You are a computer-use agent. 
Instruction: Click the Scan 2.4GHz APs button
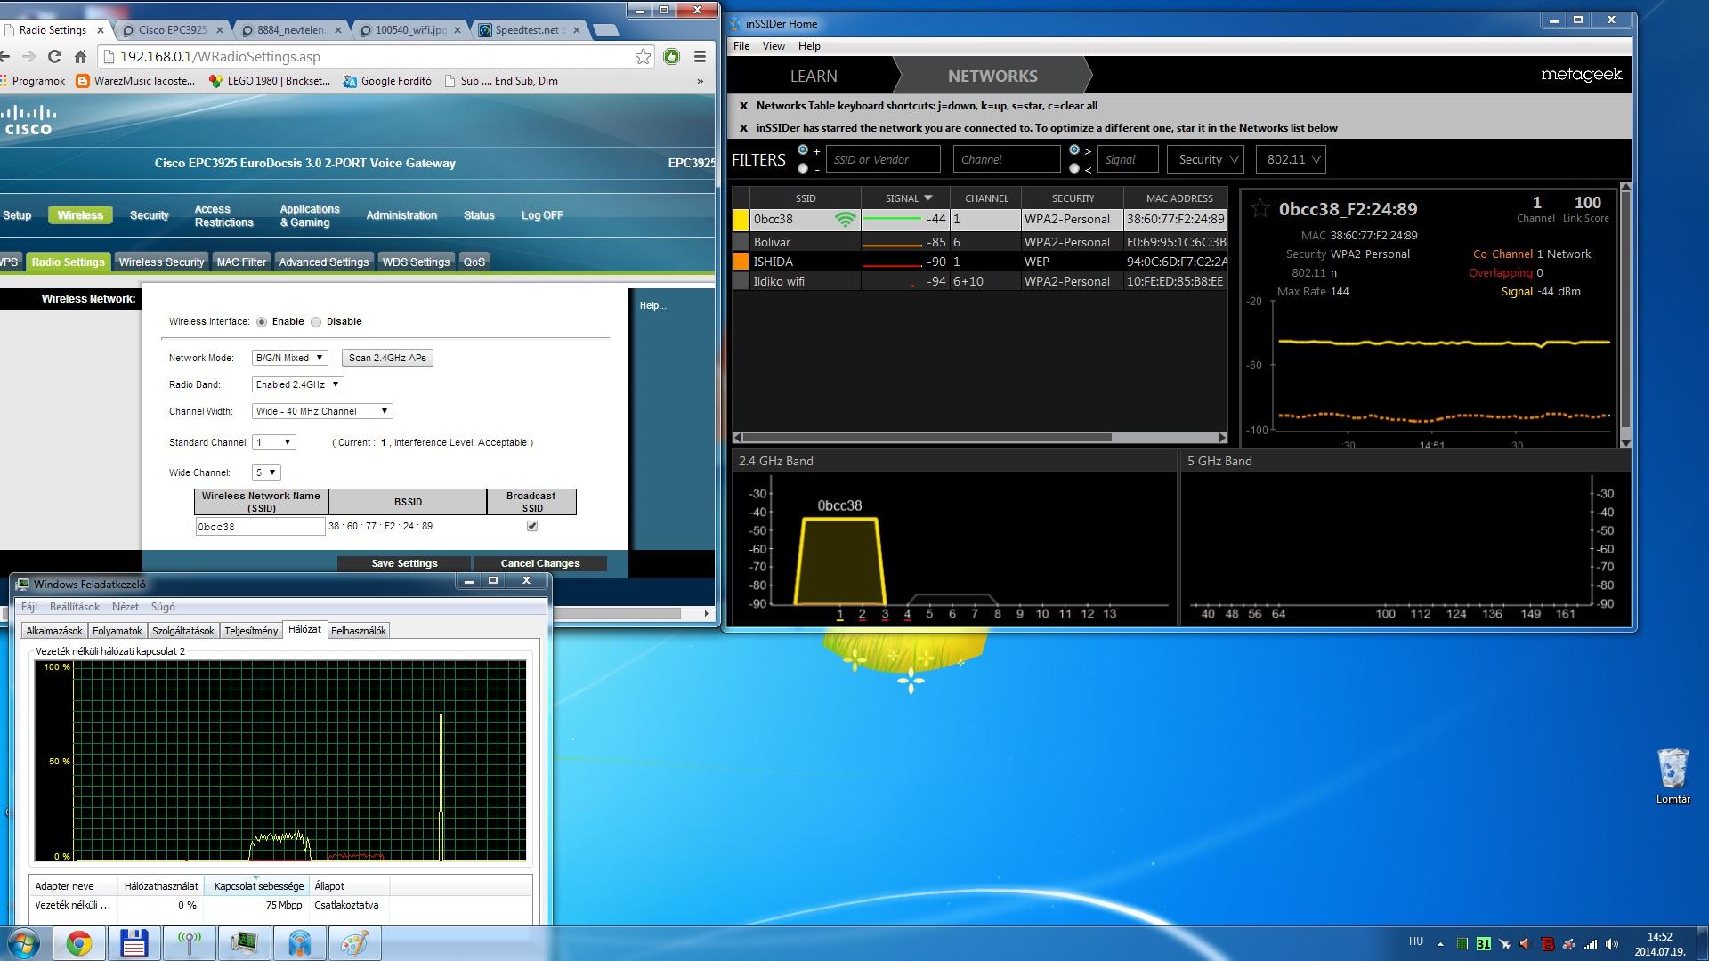(x=387, y=358)
